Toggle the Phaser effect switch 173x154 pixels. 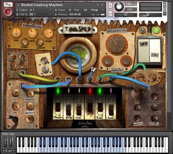click(x=58, y=108)
